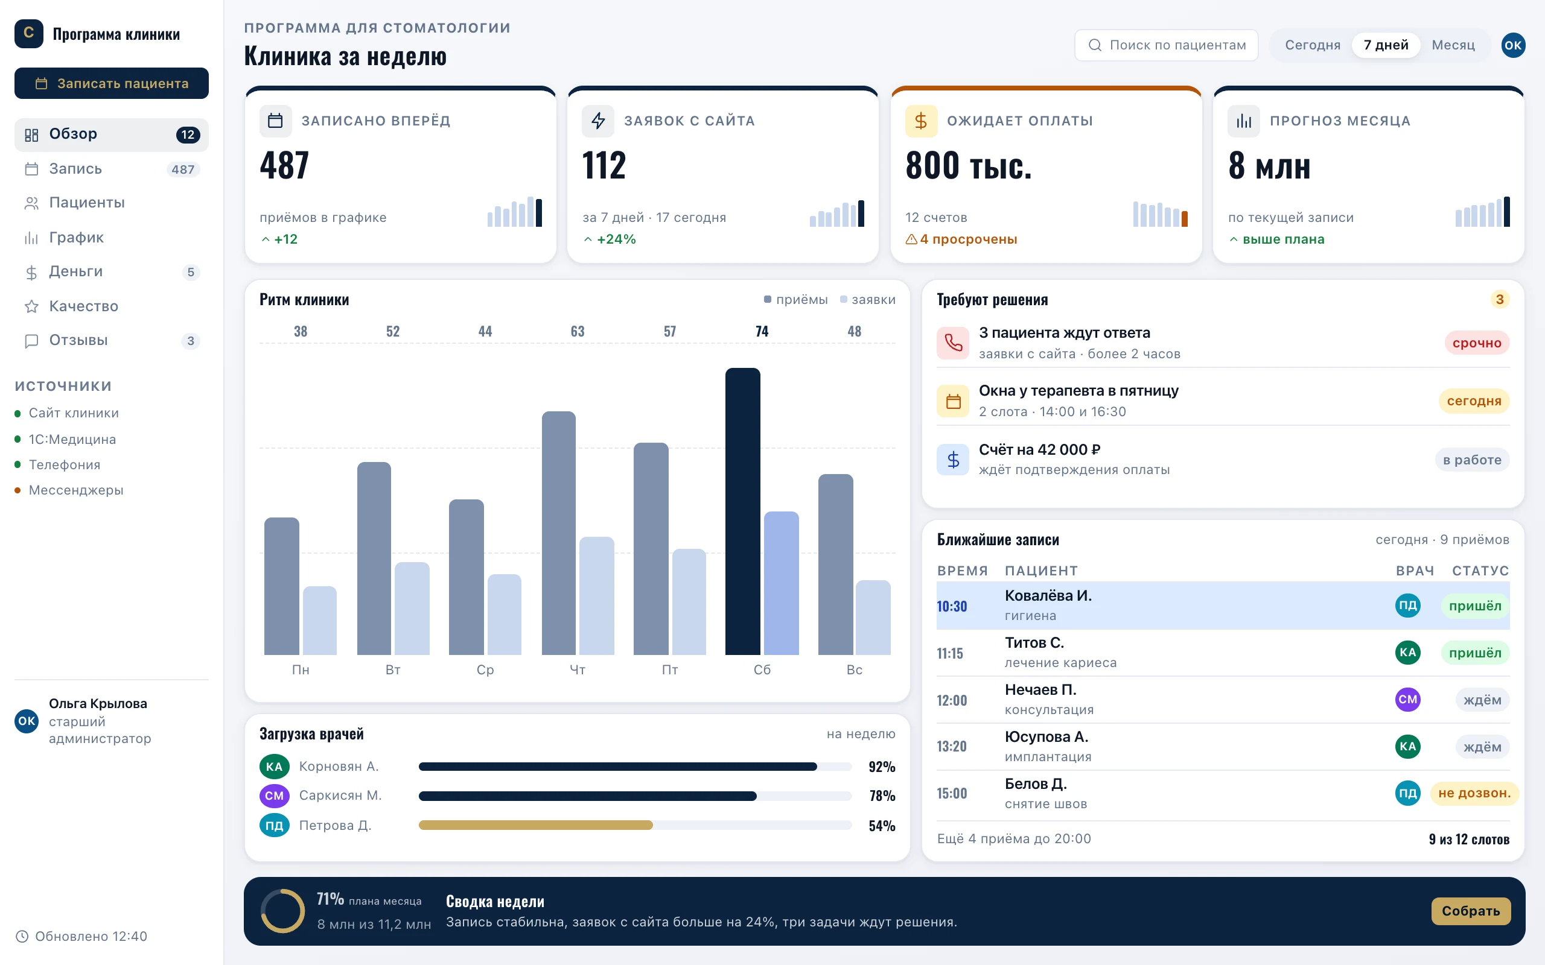Click the dollar icon in Ожидает оплаты card
Viewport: 1545px width, 965px height.
(x=920, y=121)
